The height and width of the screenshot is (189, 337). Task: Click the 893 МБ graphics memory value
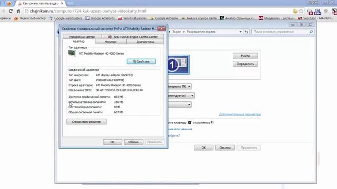(118, 97)
